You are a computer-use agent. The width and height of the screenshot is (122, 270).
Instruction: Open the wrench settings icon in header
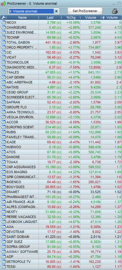click(3, 17)
